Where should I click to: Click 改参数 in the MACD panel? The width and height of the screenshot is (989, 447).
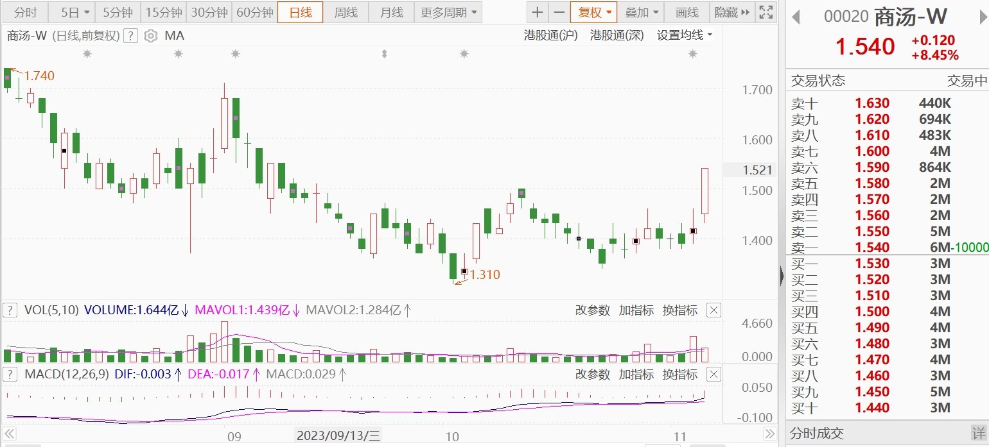[592, 374]
